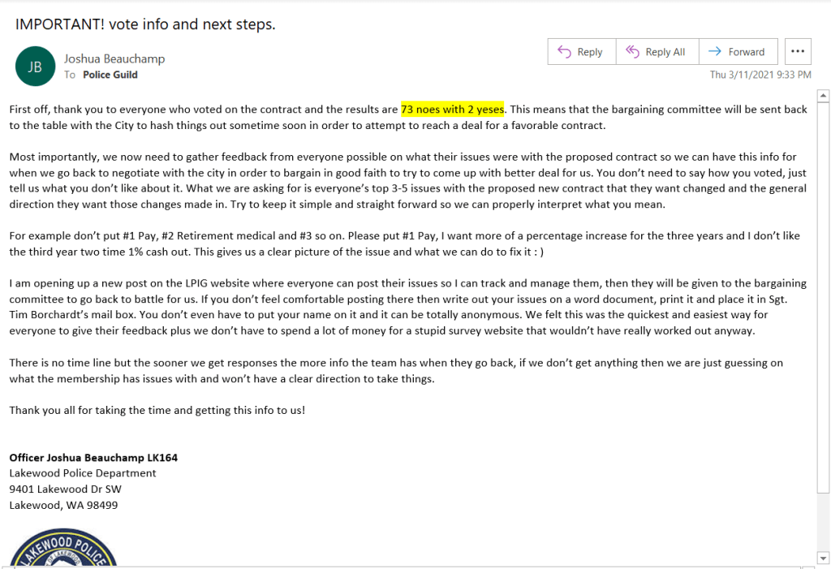Click the Police Guild recipient
Viewport: 831px width, 569px height.
110,75
